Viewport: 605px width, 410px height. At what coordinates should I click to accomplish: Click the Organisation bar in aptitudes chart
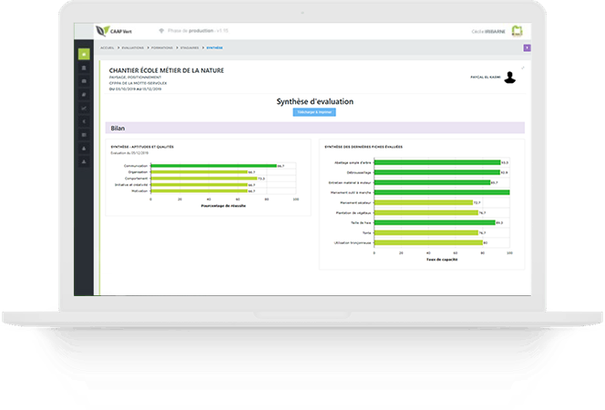point(200,172)
